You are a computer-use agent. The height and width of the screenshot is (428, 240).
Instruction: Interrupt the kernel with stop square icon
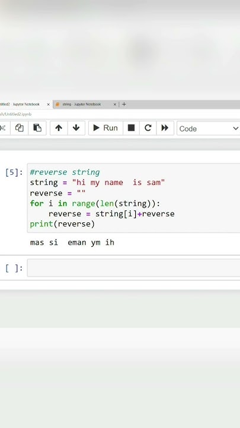pos(131,128)
